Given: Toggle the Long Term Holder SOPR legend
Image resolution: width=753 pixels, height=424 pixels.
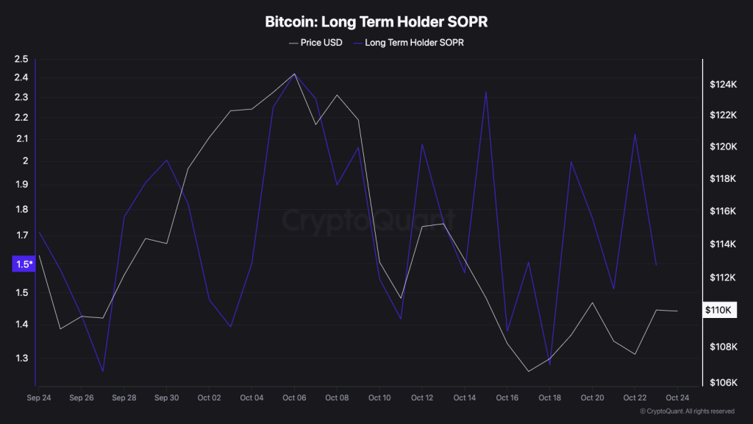Looking at the screenshot, I should click(414, 43).
